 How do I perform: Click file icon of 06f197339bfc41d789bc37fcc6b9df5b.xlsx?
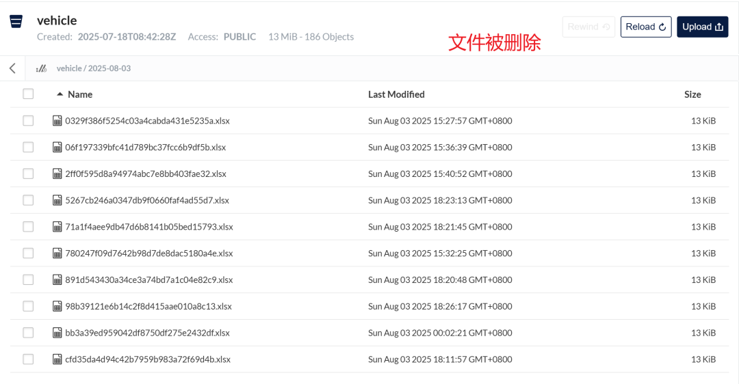coord(57,148)
